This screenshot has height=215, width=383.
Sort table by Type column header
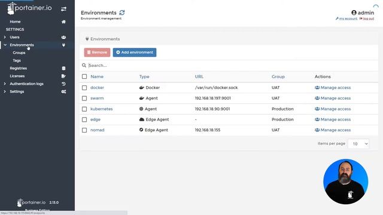click(144, 76)
